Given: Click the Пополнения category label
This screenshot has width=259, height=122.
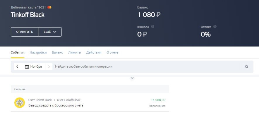Looking at the screenshot, I should point(157,106).
